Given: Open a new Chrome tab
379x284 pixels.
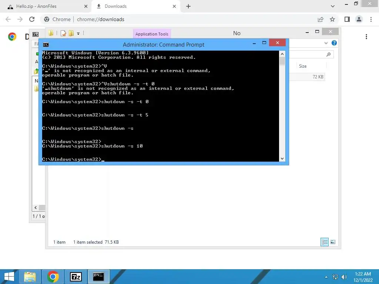Looking at the screenshot, I should 188,6.
